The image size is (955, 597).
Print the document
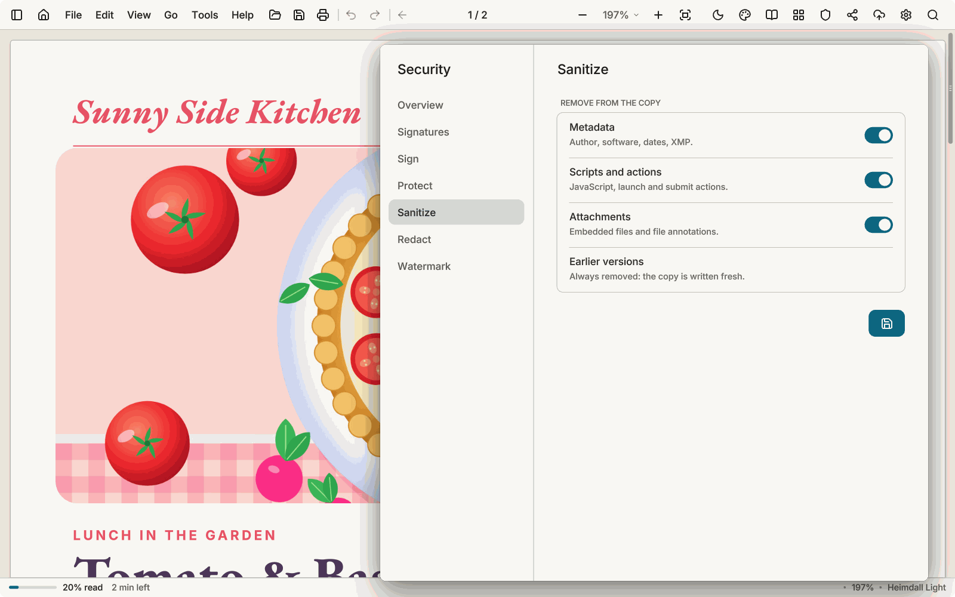tap(323, 15)
